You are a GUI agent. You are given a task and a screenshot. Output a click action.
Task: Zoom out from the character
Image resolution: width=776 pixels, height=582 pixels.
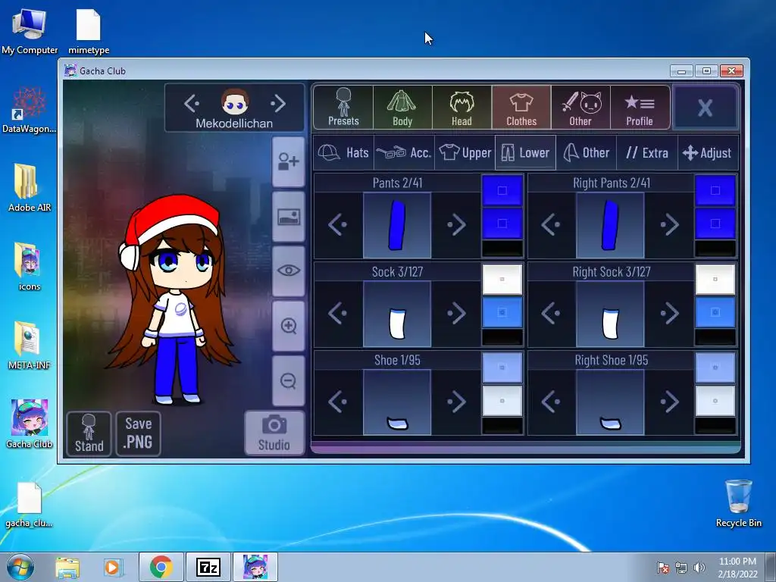pyautogui.click(x=289, y=380)
